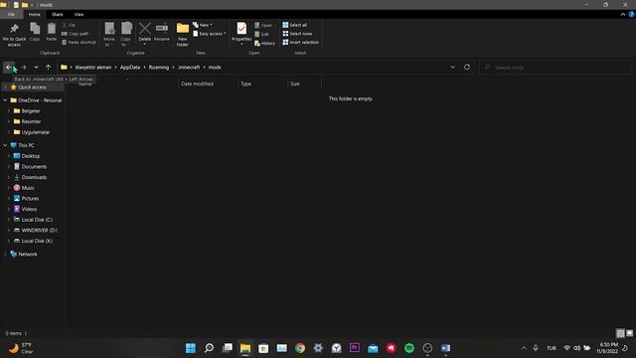Screen dimensions: 636x358
Task: Open the address bar history dropdown
Action: point(452,68)
